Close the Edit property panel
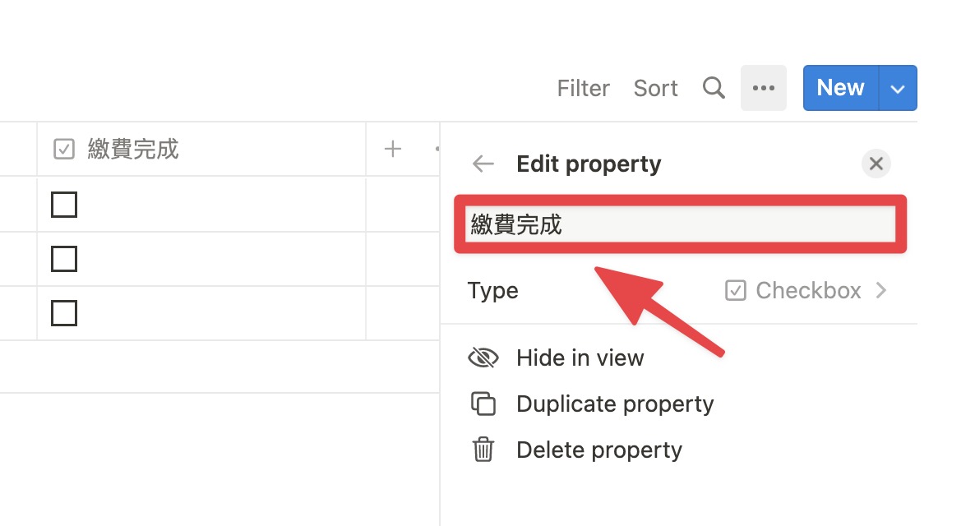 click(876, 164)
